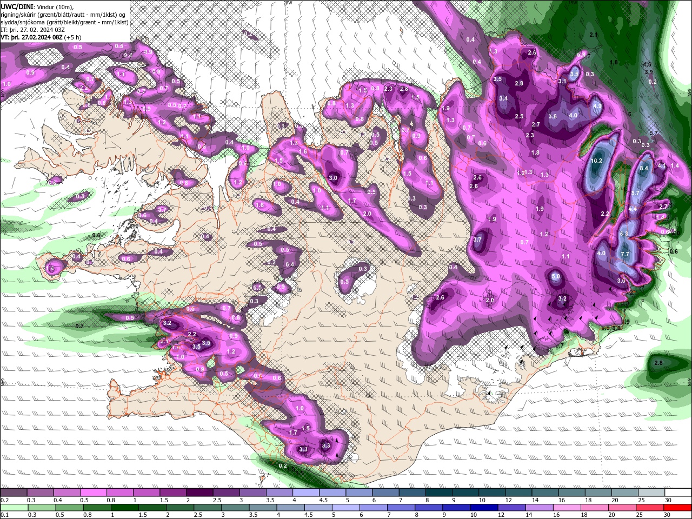Click the 2.1 value in the green area
Image resolution: width=692 pixels, height=519 pixels.
tap(594, 35)
